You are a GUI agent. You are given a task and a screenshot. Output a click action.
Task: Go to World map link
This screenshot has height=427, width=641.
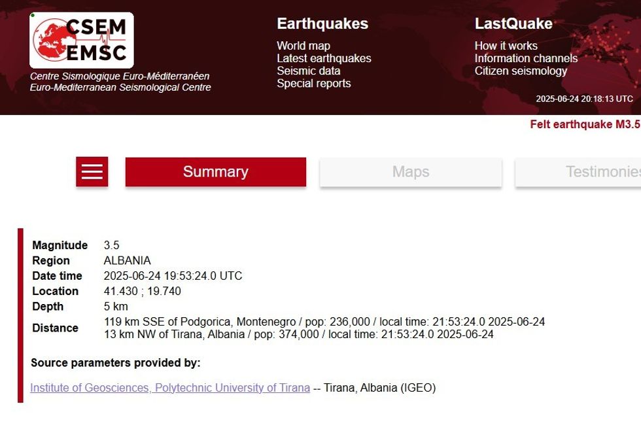point(303,46)
